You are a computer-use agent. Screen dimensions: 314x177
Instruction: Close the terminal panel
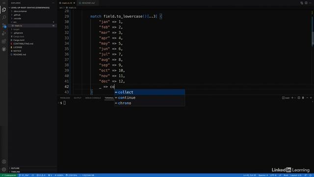311,98
